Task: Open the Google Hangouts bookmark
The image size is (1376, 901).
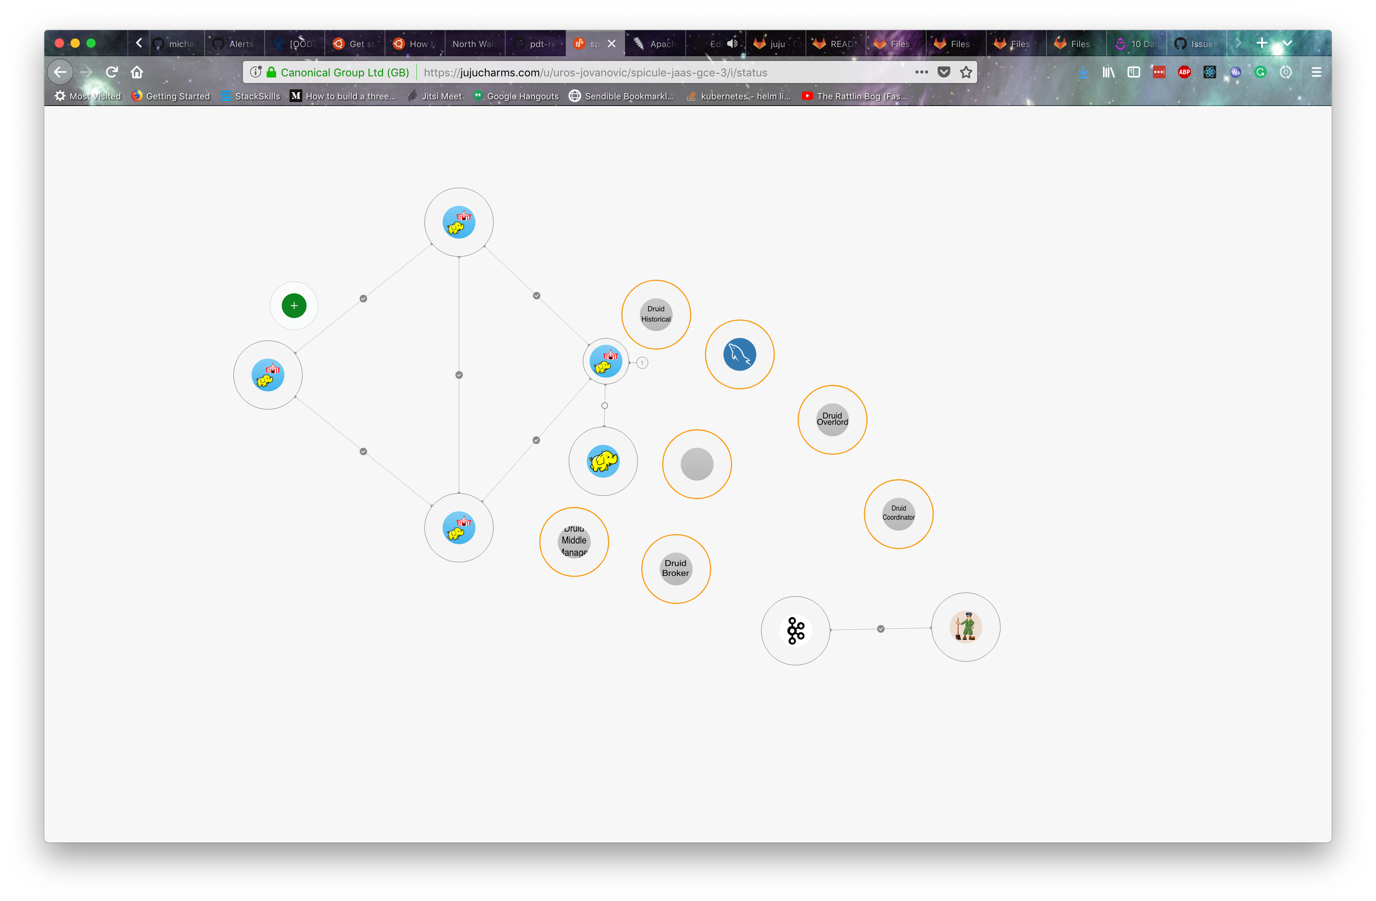Action: pyautogui.click(x=516, y=96)
